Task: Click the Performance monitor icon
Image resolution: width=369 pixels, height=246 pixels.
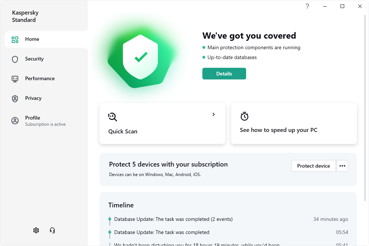Action: [15, 79]
